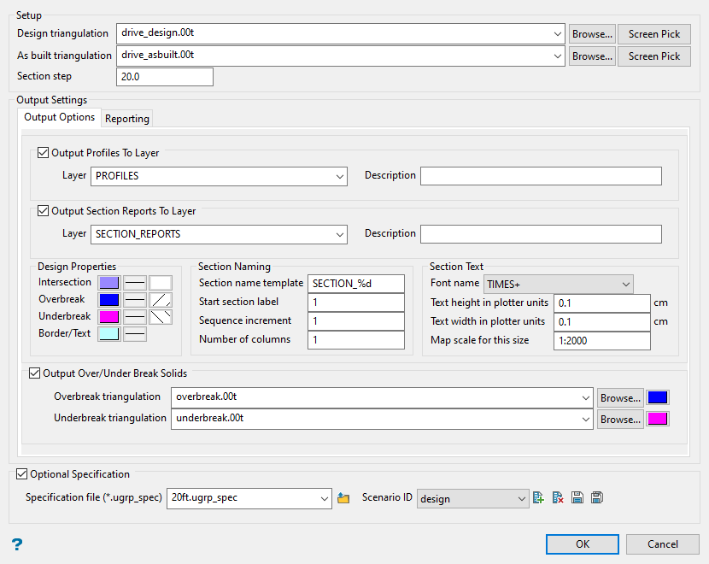Expand the Design triangulation dropdown
Screen dimensions: 709x564
tap(557, 34)
